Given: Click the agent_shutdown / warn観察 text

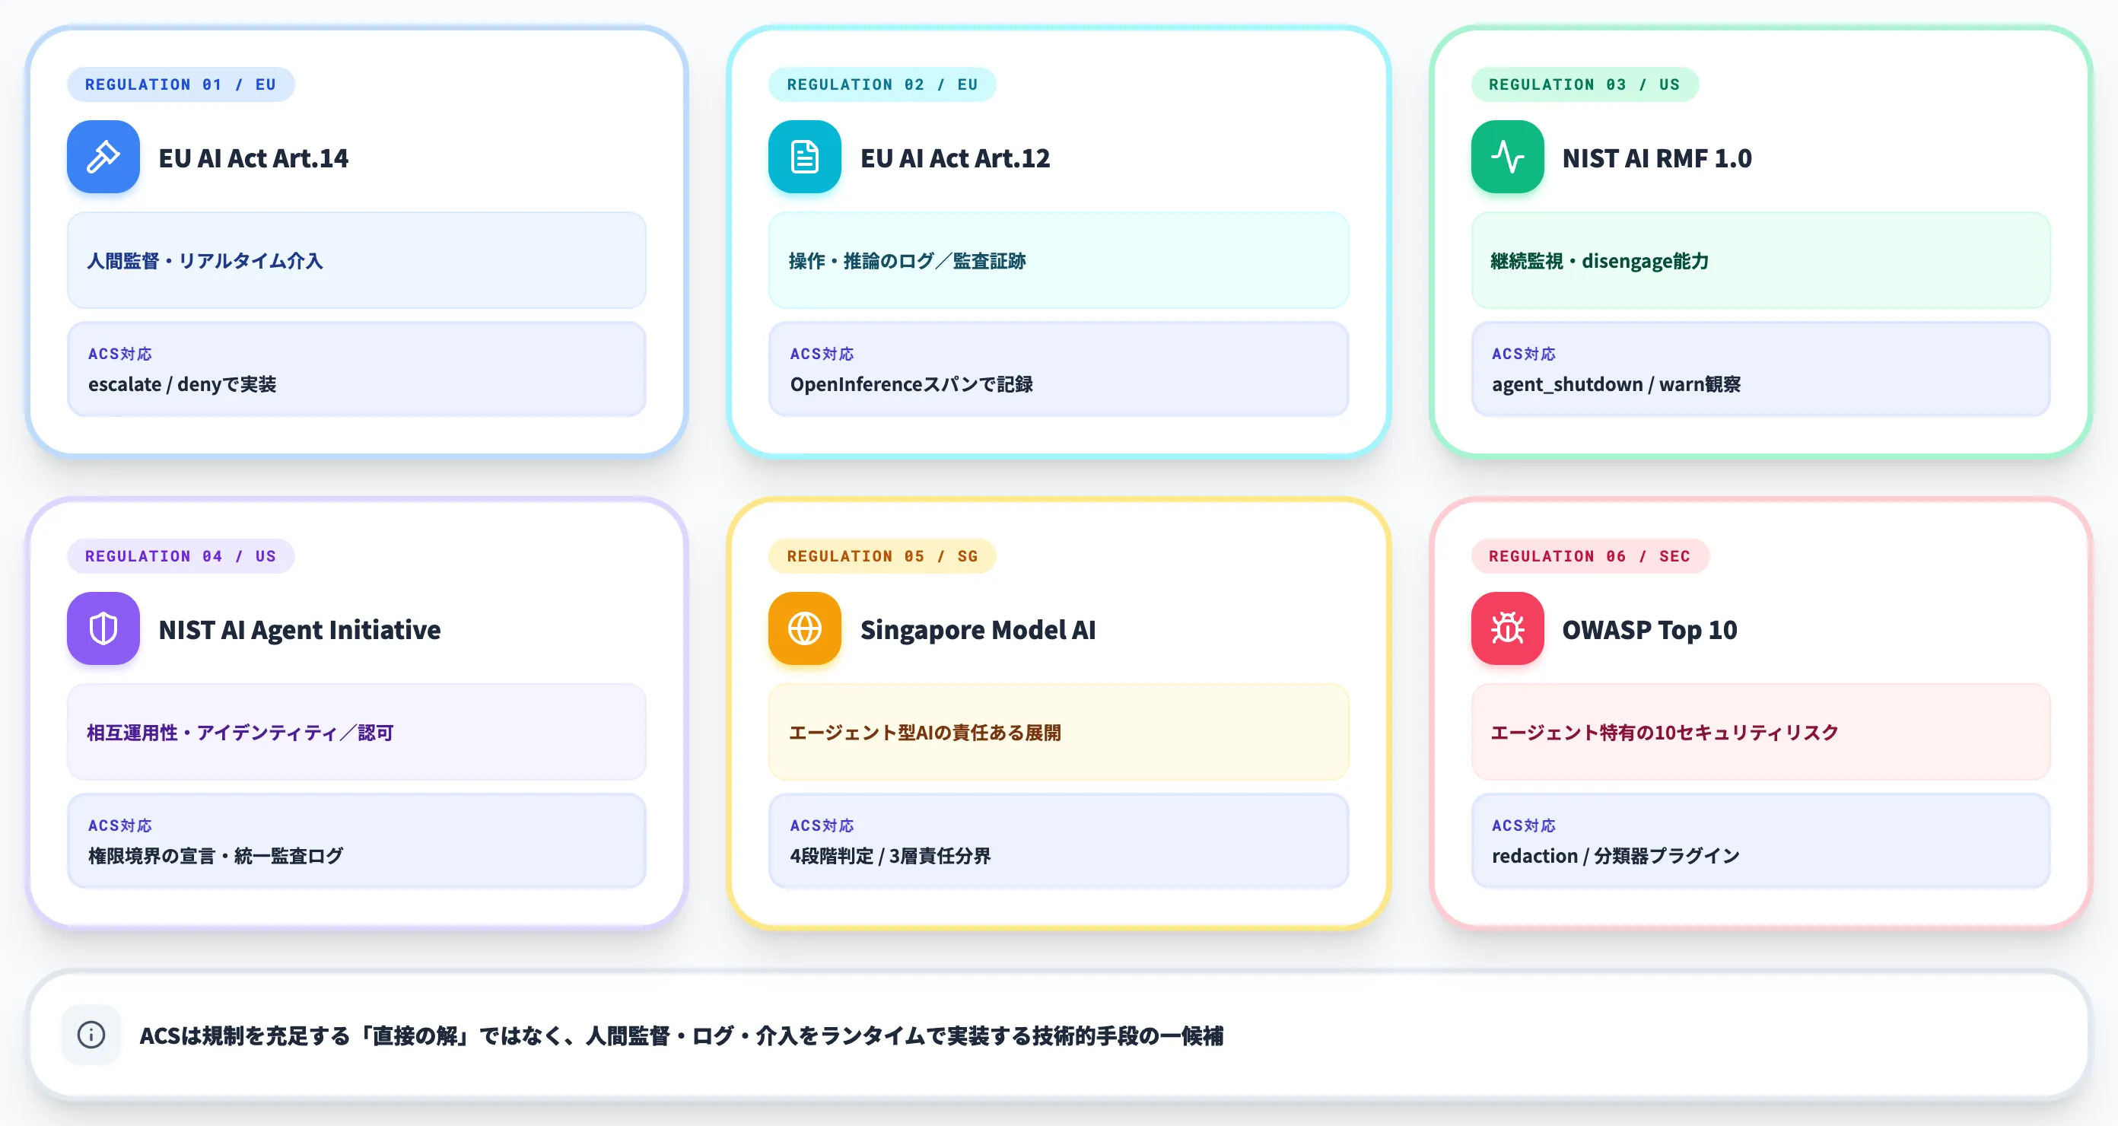Looking at the screenshot, I should click(1616, 384).
